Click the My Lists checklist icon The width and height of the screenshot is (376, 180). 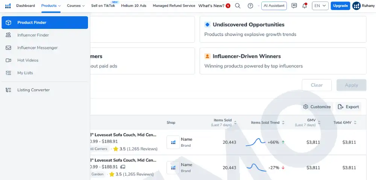(x=8, y=73)
